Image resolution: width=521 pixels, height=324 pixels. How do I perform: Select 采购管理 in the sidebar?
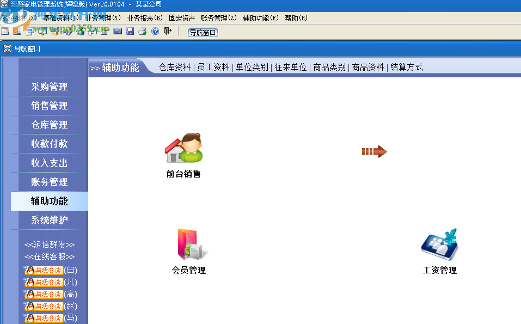[x=50, y=87]
